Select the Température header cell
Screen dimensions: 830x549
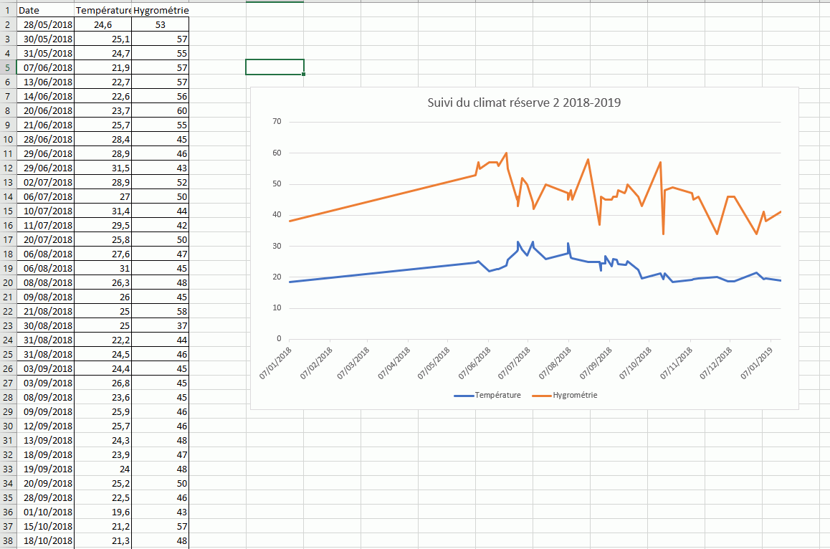coord(102,10)
